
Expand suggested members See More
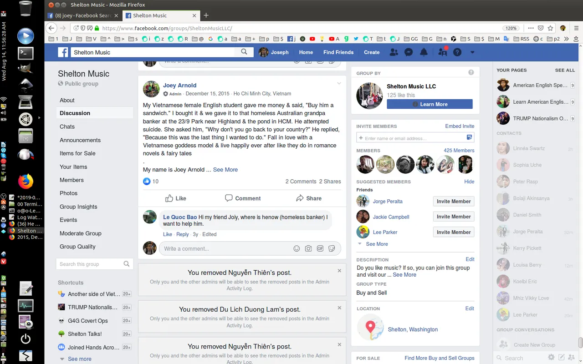coord(377,244)
